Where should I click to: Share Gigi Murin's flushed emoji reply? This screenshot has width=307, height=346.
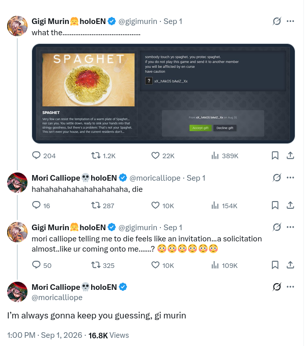(290, 265)
